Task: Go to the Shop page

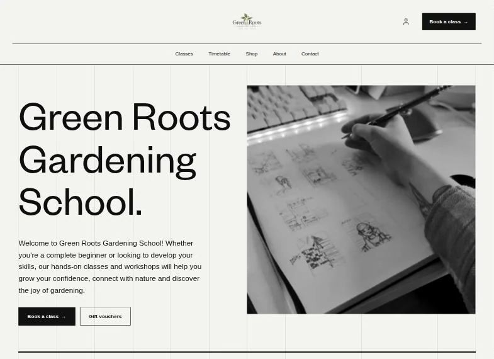Action: click(252, 54)
